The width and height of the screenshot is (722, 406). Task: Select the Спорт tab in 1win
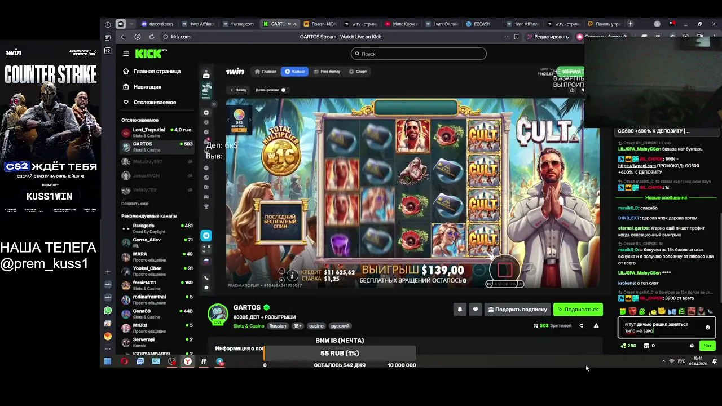(x=358, y=72)
